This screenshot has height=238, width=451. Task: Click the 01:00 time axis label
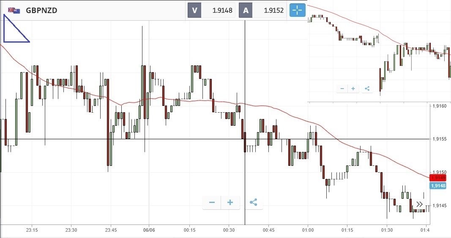coord(308,230)
